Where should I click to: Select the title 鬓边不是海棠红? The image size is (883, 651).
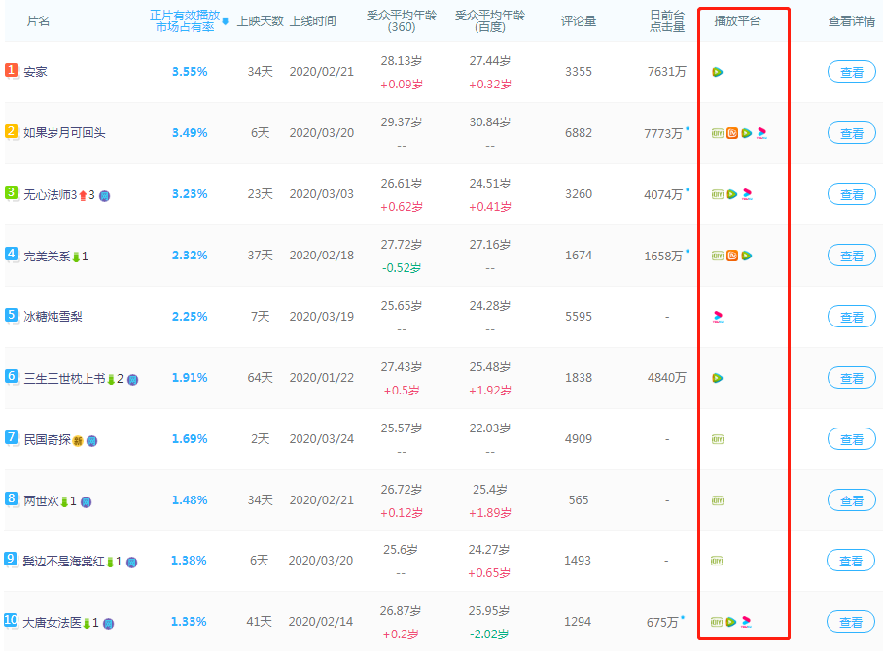click(x=63, y=562)
